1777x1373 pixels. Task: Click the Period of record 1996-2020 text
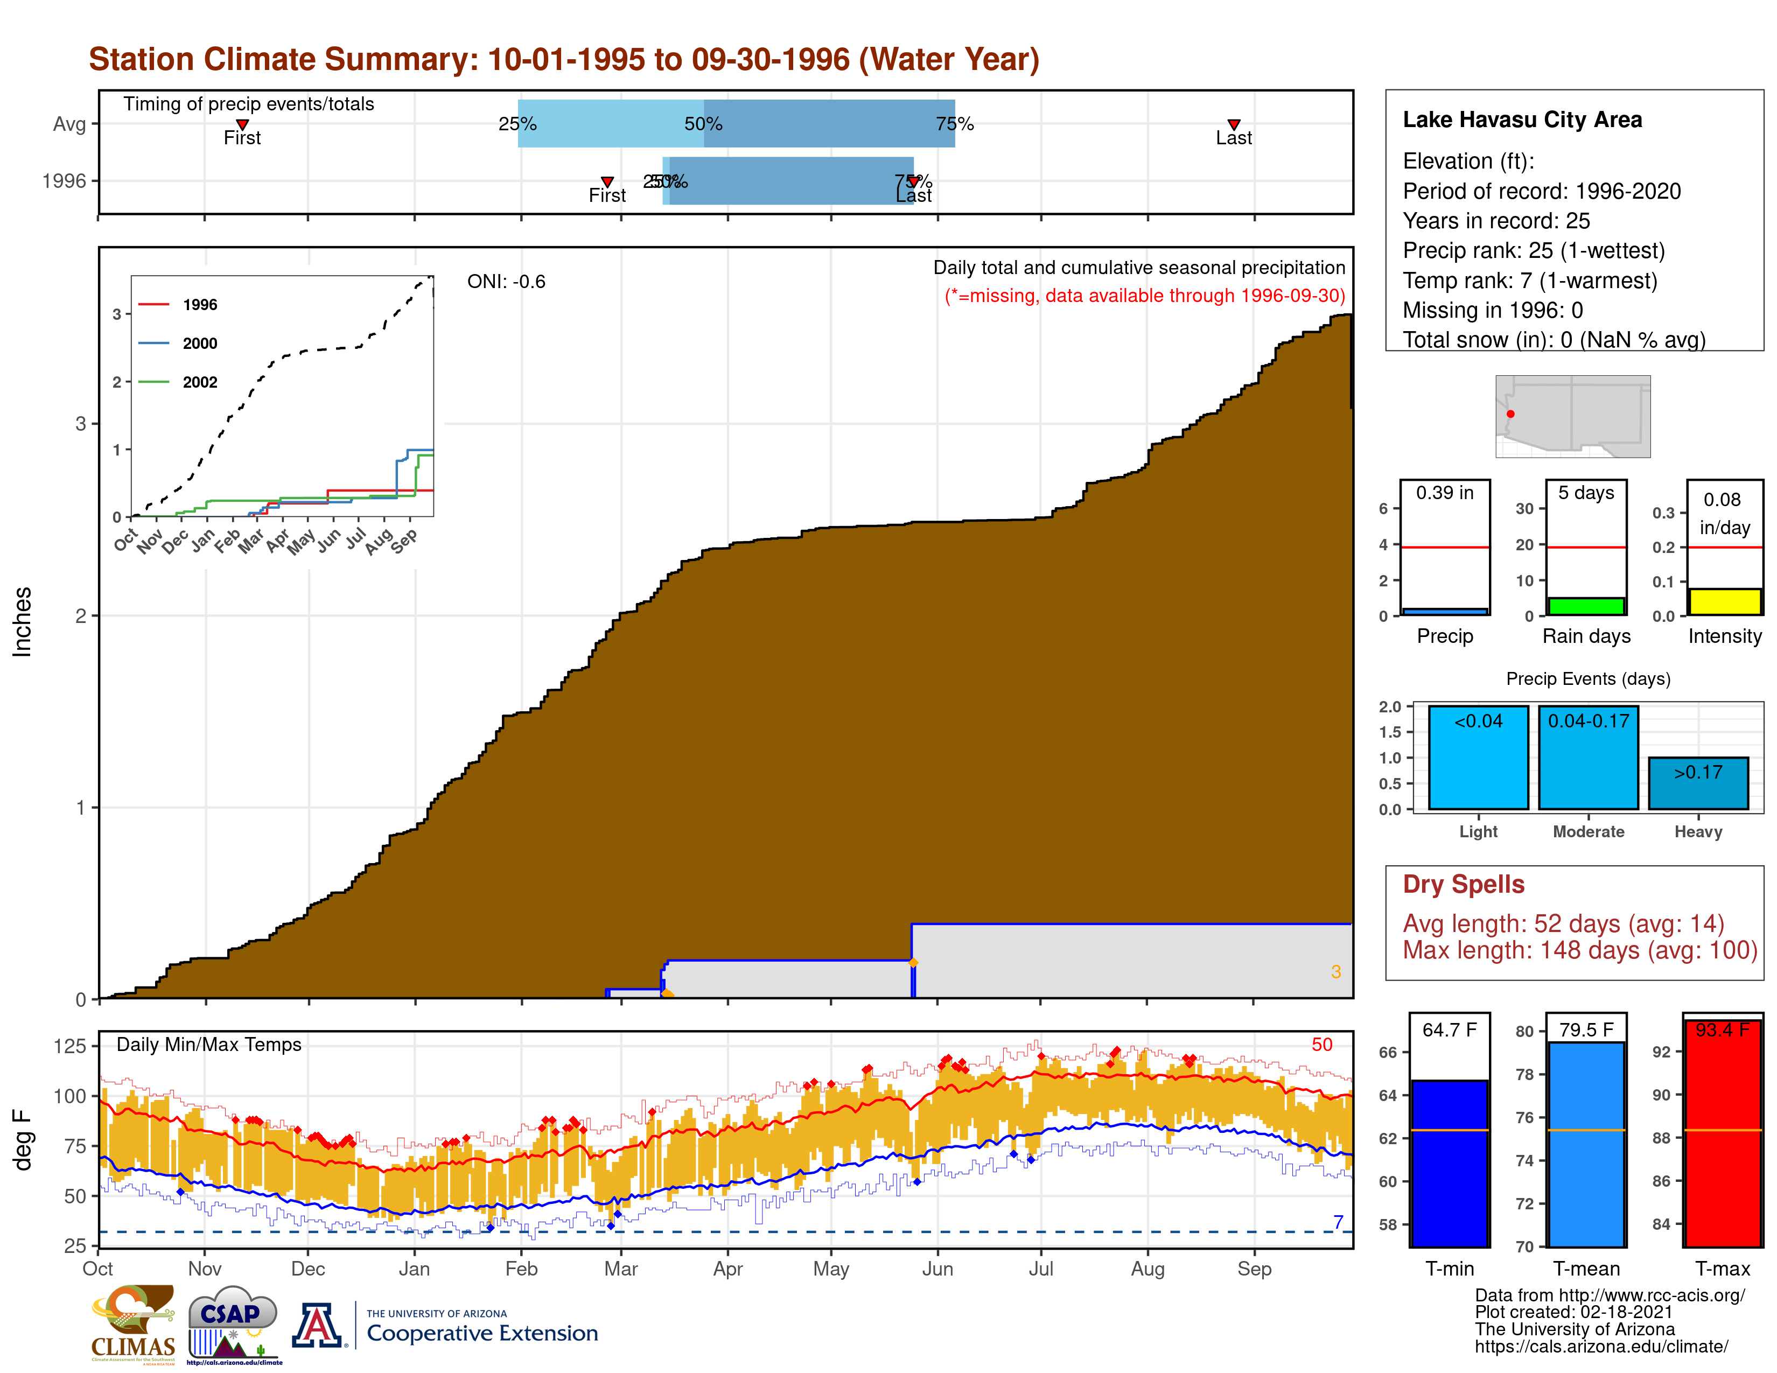click(x=1542, y=191)
